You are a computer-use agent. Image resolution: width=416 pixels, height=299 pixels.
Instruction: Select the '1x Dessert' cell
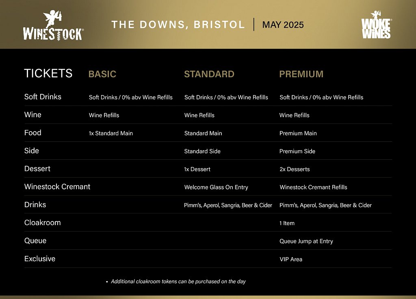[x=197, y=169]
